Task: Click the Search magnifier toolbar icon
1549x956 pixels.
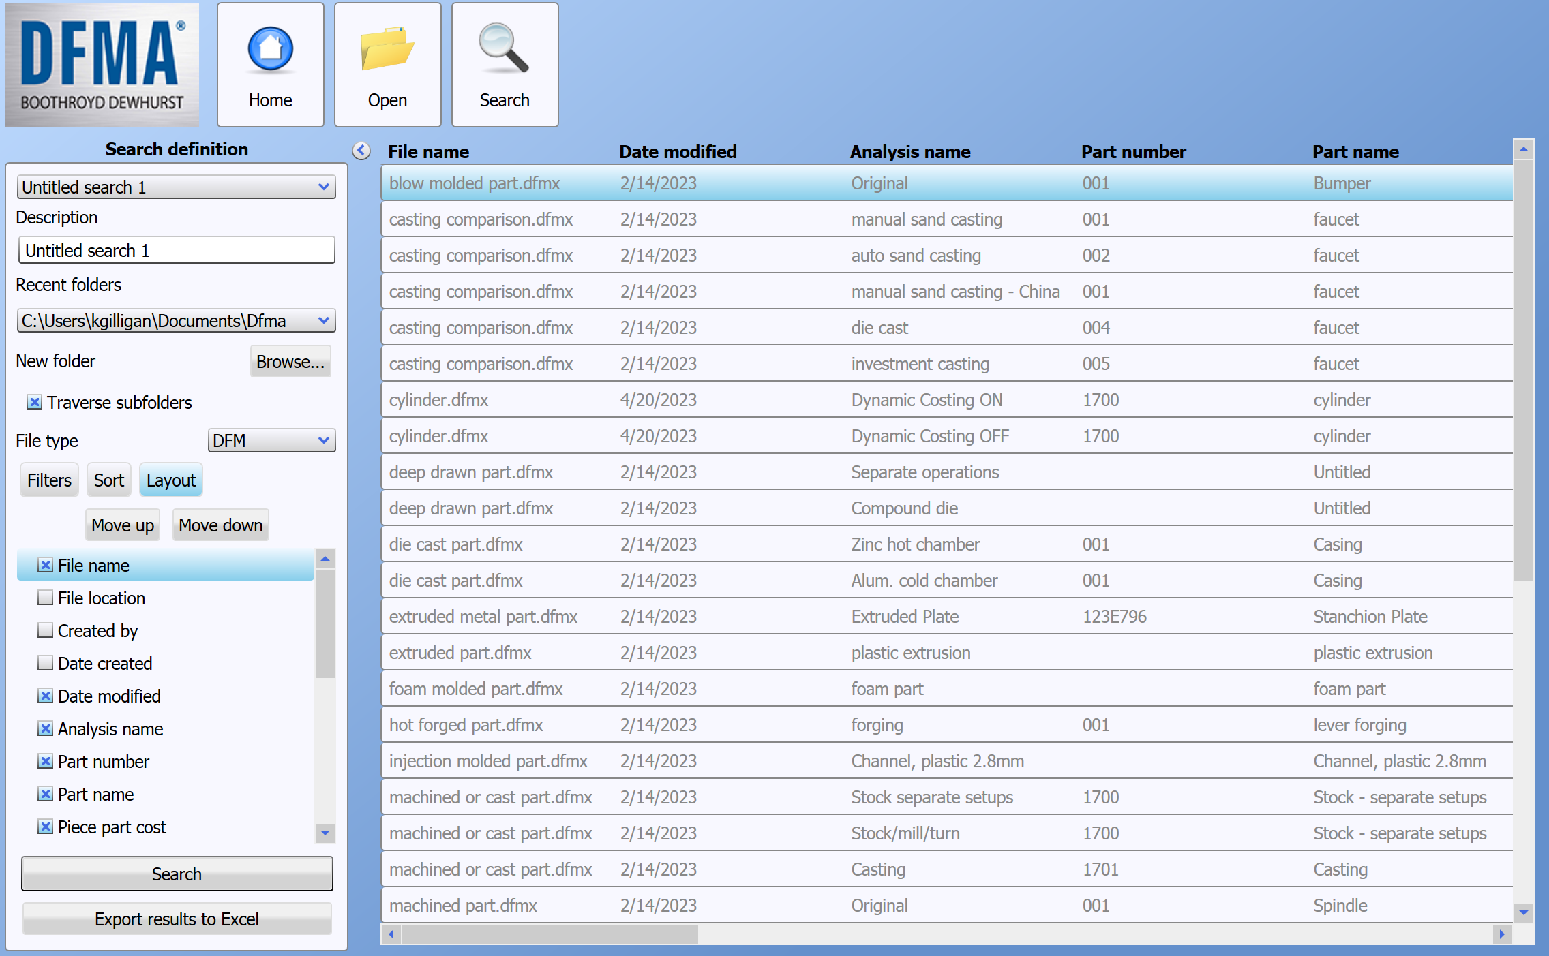Action: (505, 65)
